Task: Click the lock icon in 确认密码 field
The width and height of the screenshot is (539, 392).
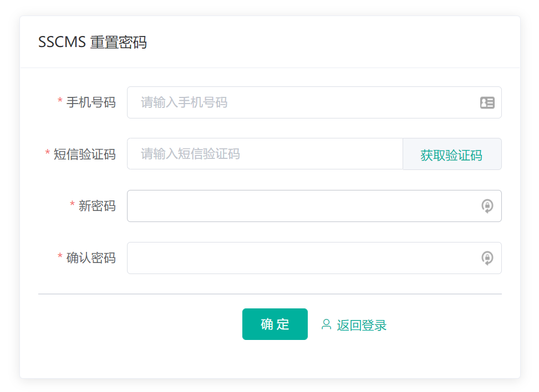Action: tap(487, 258)
